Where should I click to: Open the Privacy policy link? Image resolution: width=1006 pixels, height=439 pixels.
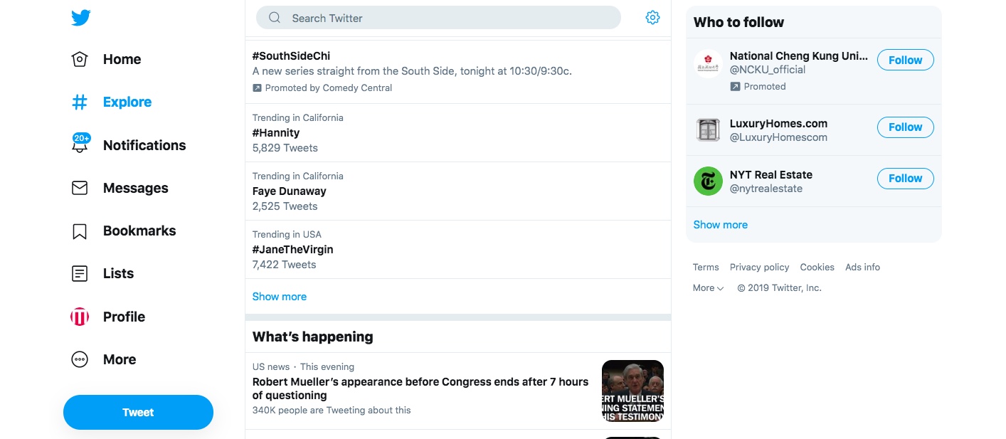click(x=759, y=268)
